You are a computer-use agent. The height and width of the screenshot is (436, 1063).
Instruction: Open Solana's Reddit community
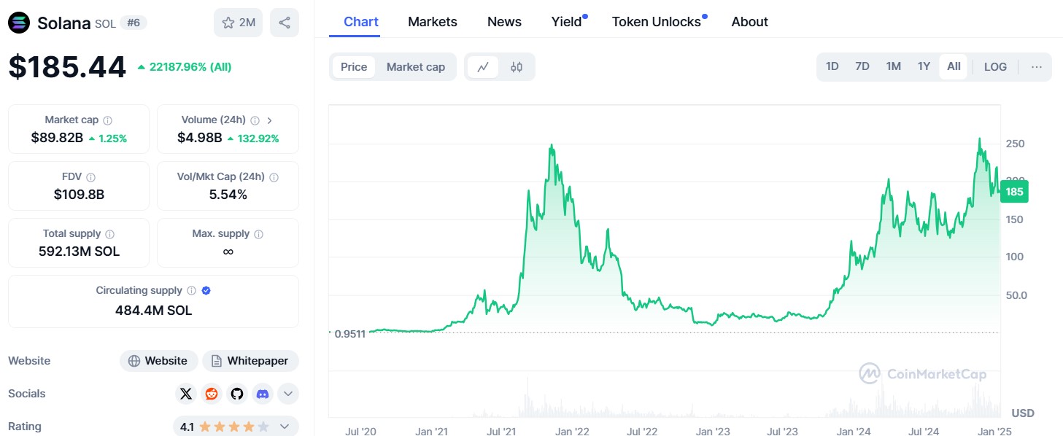[x=212, y=394]
